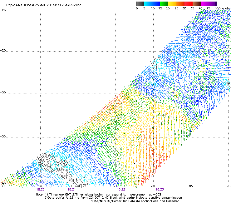Click the "65" longitude axis label

40,186
